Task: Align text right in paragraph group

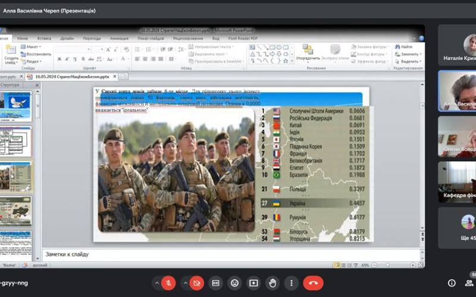Action: click(x=153, y=59)
